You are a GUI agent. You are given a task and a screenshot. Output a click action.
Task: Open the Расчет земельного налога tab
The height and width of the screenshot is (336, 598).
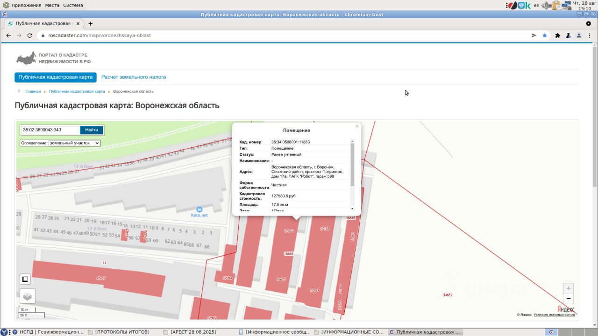tap(134, 77)
